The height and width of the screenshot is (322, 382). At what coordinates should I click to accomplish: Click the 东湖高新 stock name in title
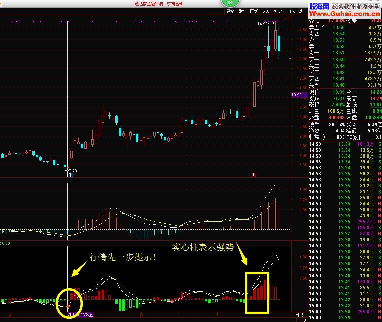[175, 4]
